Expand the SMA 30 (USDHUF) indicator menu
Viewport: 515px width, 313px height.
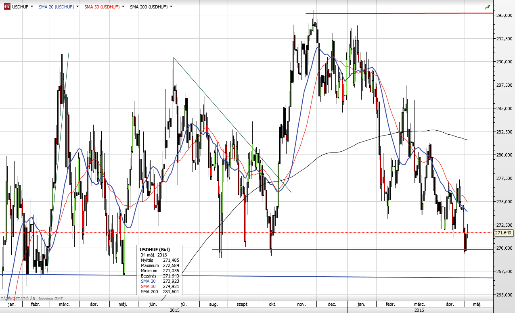123,7
